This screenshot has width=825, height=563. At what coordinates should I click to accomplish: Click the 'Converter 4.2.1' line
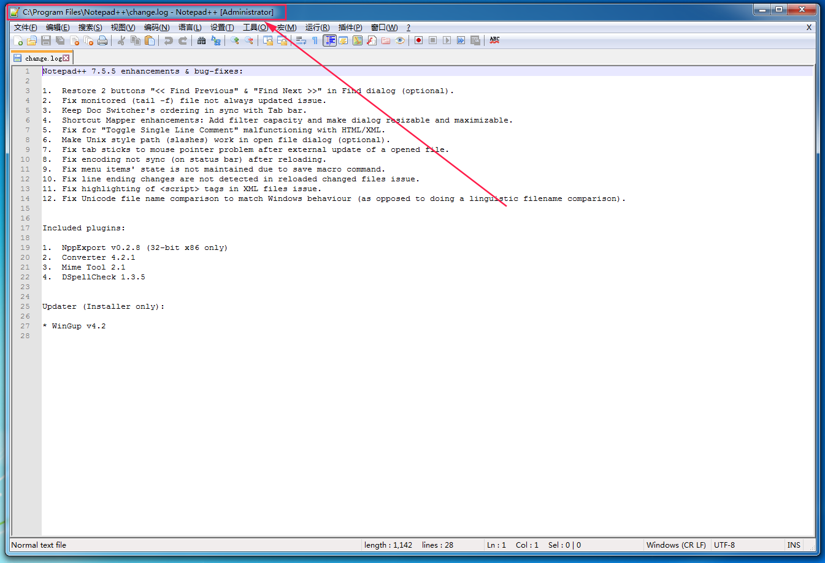pyautogui.click(x=99, y=257)
